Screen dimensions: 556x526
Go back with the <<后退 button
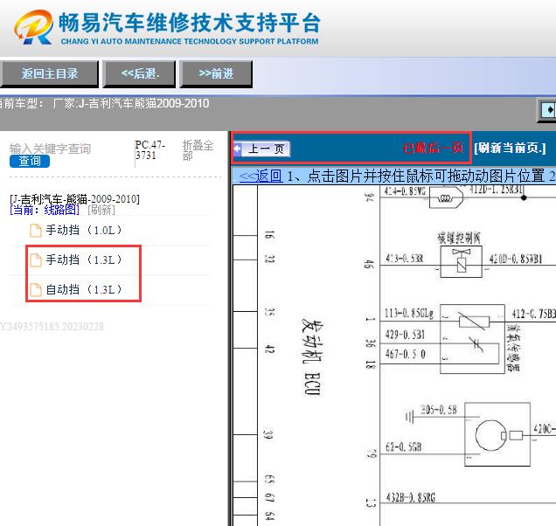click(x=139, y=73)
